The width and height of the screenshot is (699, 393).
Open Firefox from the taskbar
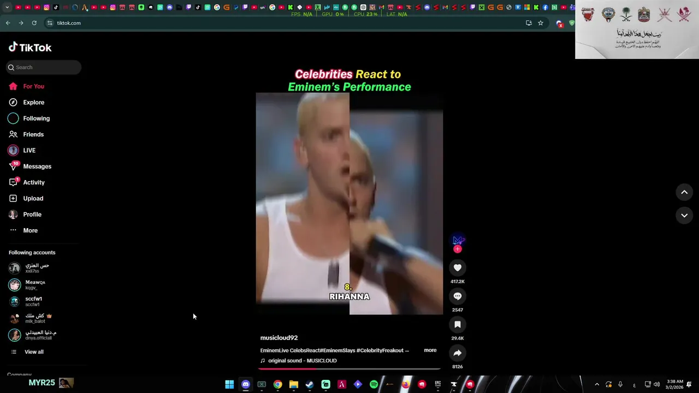(406, 384)
